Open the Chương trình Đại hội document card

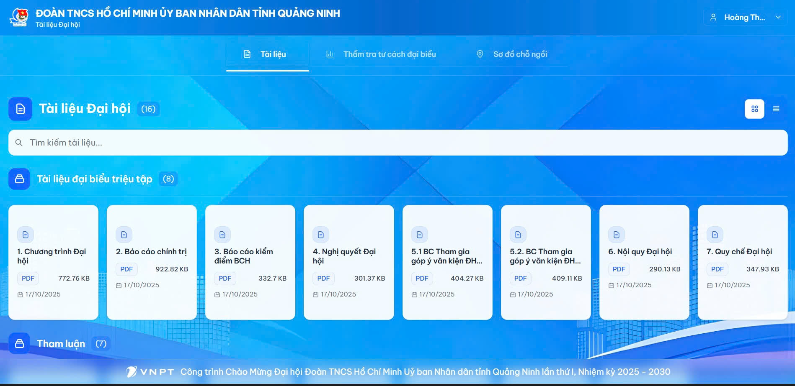[53, 262]
